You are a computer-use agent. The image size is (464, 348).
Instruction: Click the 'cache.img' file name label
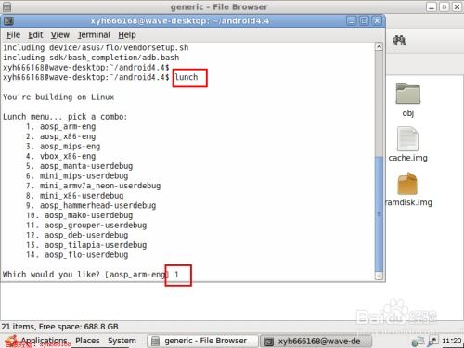(x=407, y=158)
